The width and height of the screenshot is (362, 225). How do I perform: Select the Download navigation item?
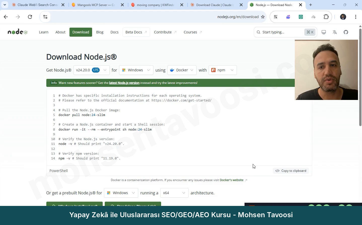[x=81, y=32]
